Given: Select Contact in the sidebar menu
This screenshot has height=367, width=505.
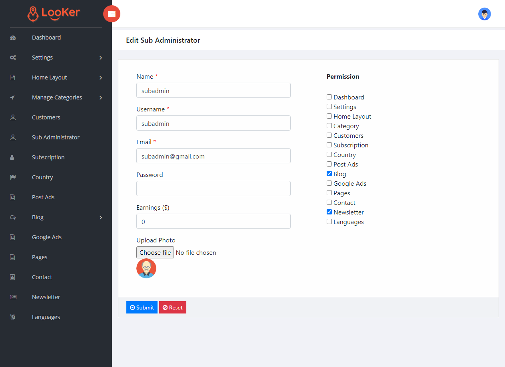Looking at the screenshot, I should [x=42, y=277].
